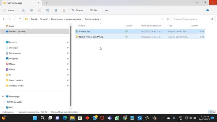The width and height of the screenshot is (217, 122).
Task: Click power automate in breadcrumb path
Action: tap(74, 19)
